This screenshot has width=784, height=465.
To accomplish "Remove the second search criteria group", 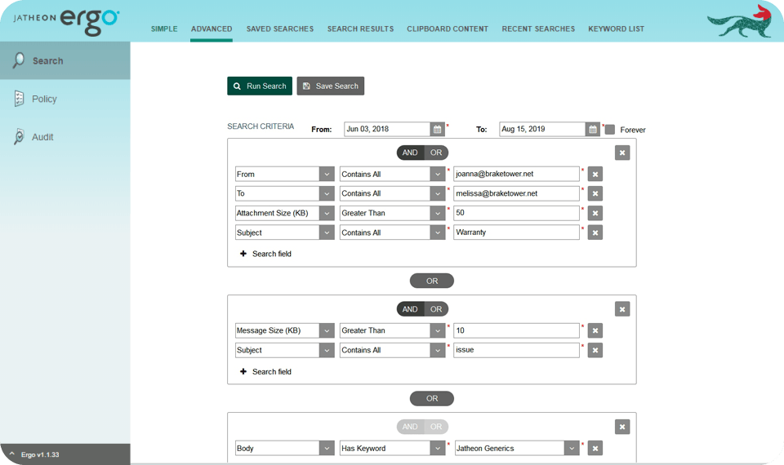I will (x=622, y=309).
